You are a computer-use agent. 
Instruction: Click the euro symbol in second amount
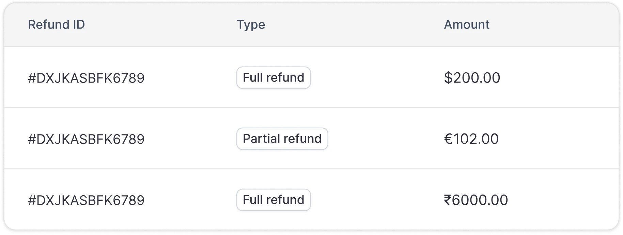448,139
